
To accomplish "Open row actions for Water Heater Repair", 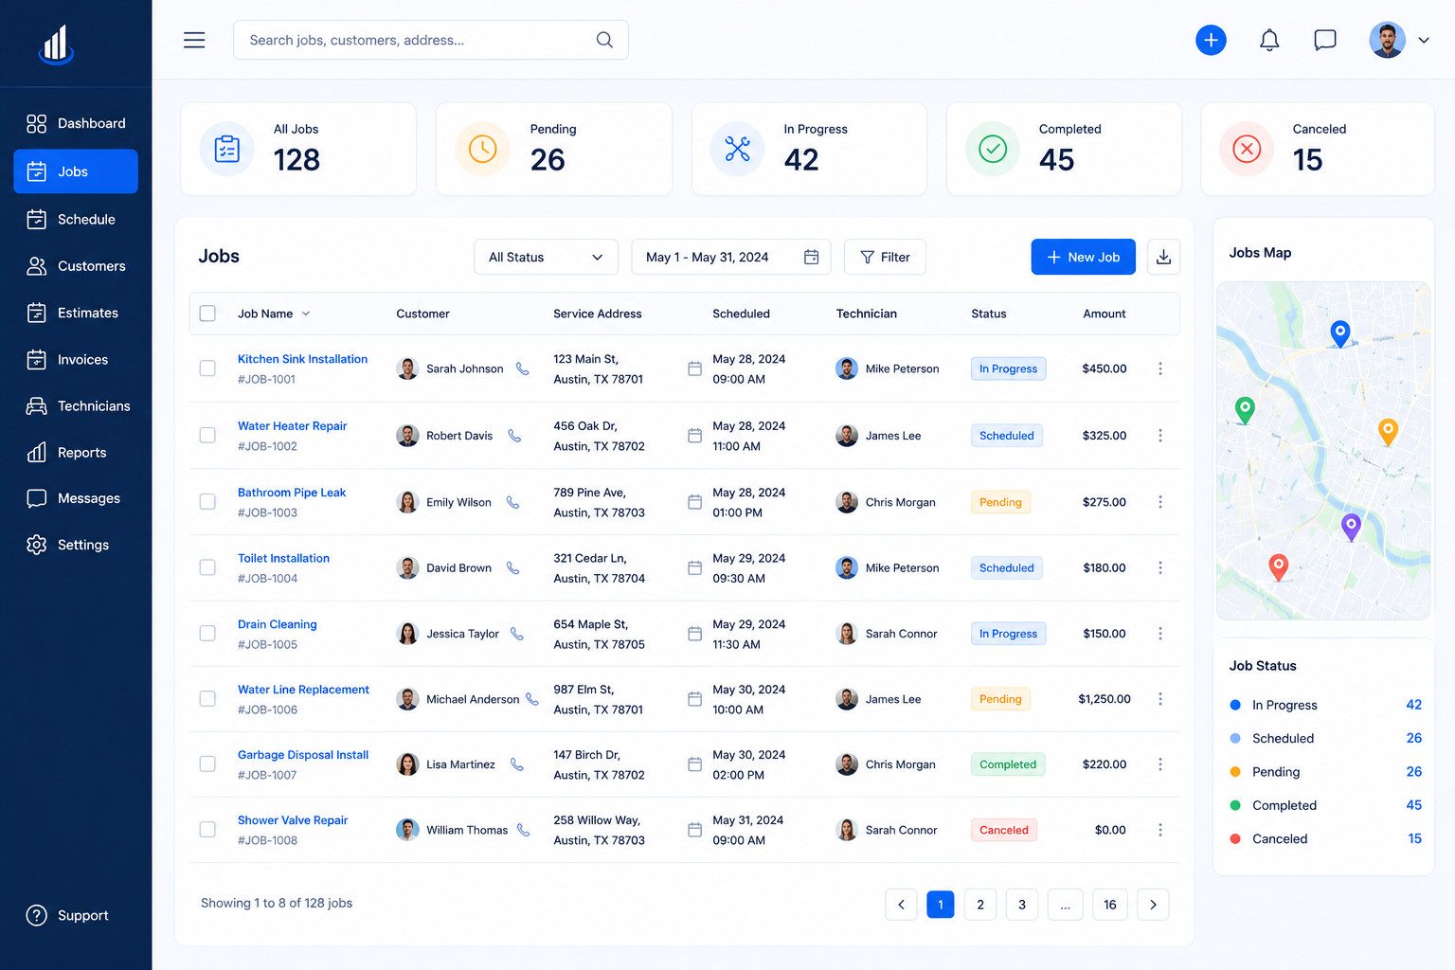I will pyautogui.click(x=1159, y=436).
